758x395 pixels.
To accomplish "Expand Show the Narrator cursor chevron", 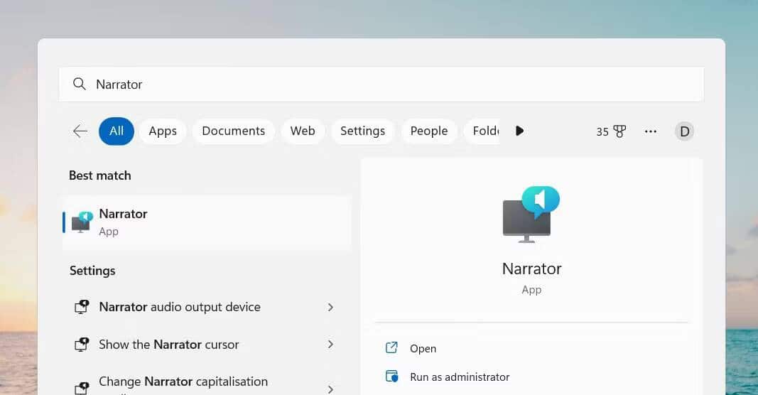I will (x=330, y=345).
